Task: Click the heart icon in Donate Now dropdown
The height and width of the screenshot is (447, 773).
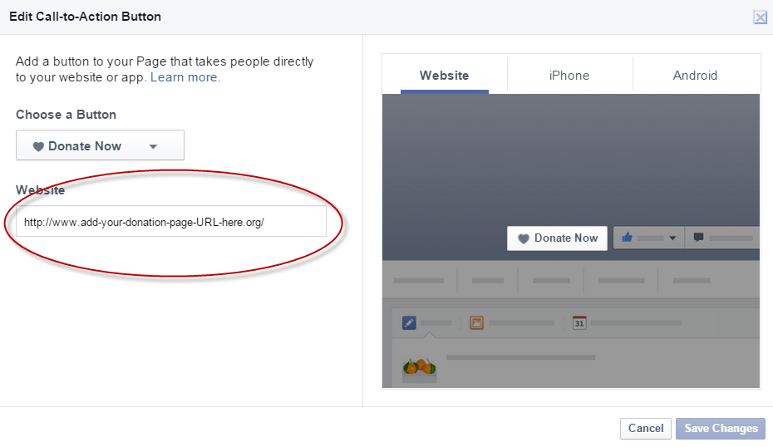Action: coord(38,146)
